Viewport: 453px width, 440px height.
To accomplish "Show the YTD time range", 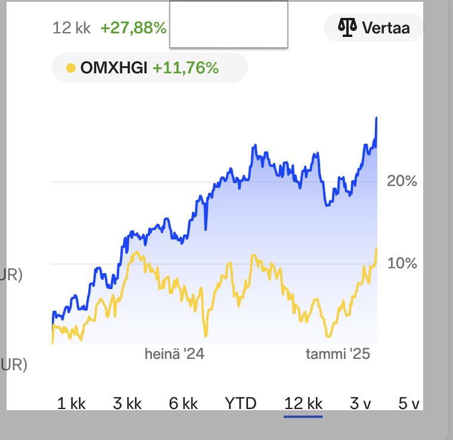I will tap(240, 404).
